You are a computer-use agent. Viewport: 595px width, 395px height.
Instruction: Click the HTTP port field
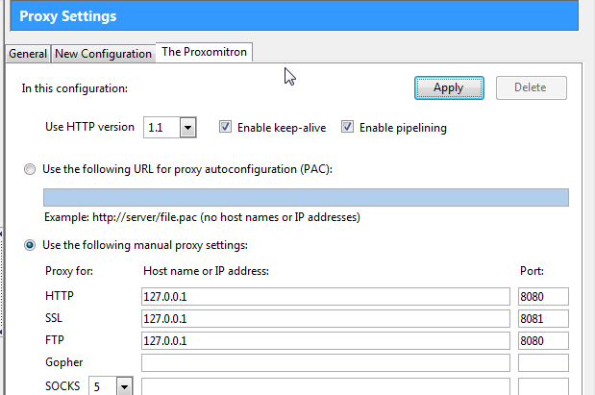(x=542, y=296)
